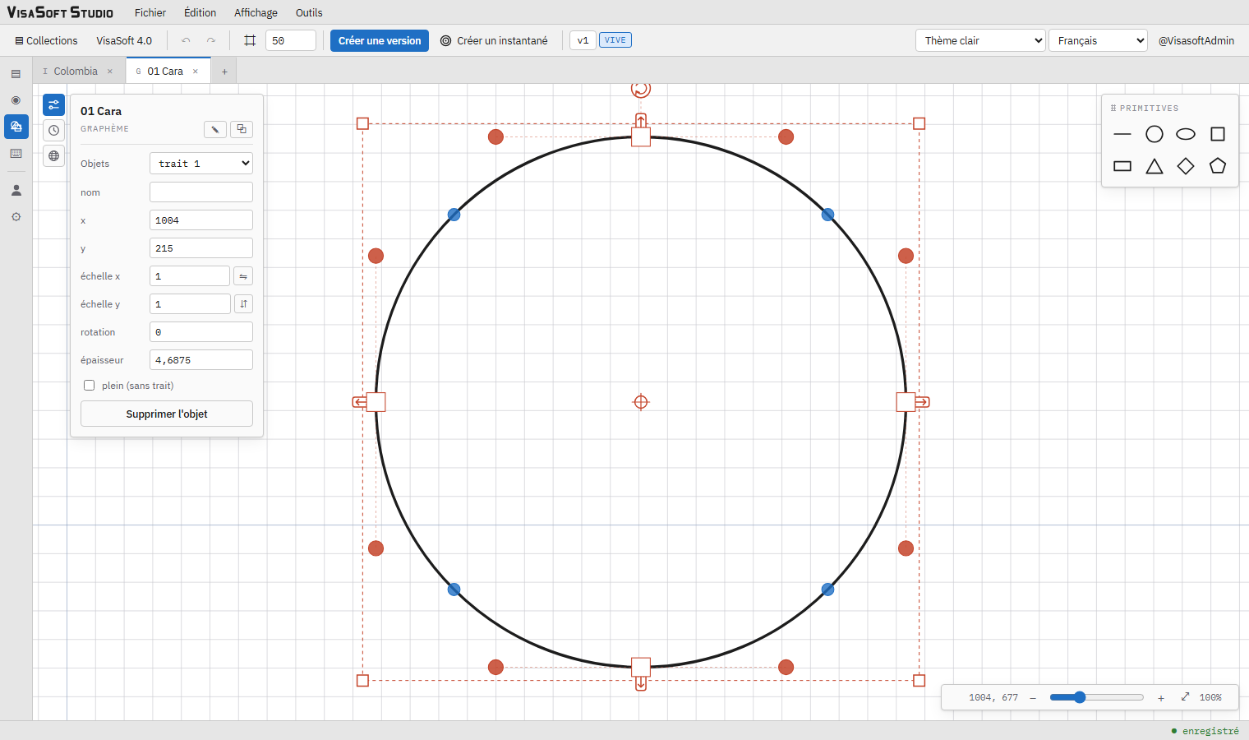Open the Objets dropdown showing trait 1

tap(201, 164)
